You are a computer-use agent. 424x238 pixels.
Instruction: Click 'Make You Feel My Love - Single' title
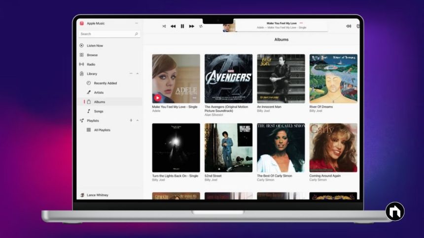(175, 107)
